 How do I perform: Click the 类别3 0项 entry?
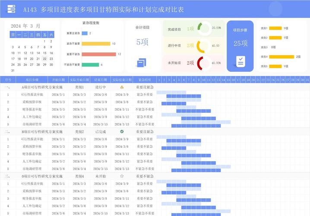click(268, 47)
